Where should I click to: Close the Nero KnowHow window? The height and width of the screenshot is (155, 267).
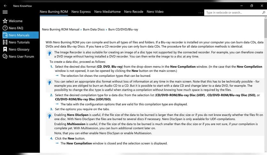coord(262,6)
